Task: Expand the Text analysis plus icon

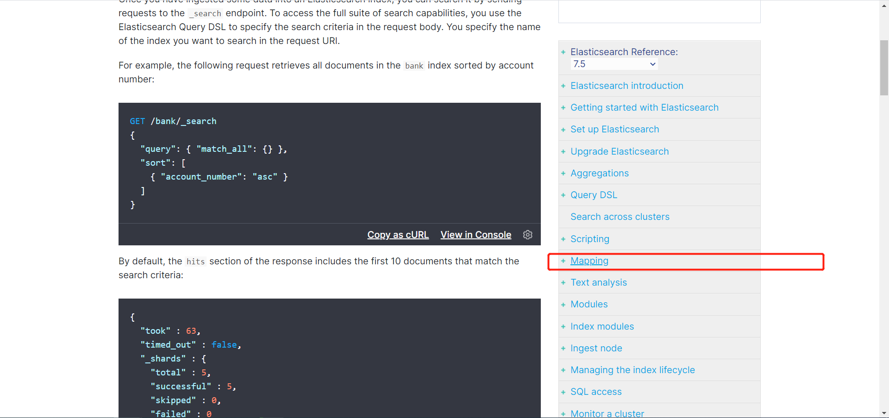Action: point(563,282)
